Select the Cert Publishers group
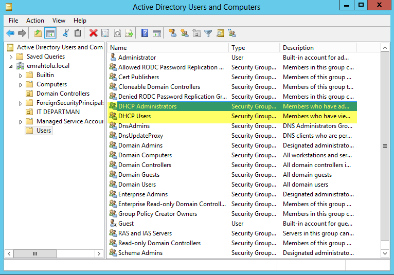The image size is (394, 275). tap(138, 77)
